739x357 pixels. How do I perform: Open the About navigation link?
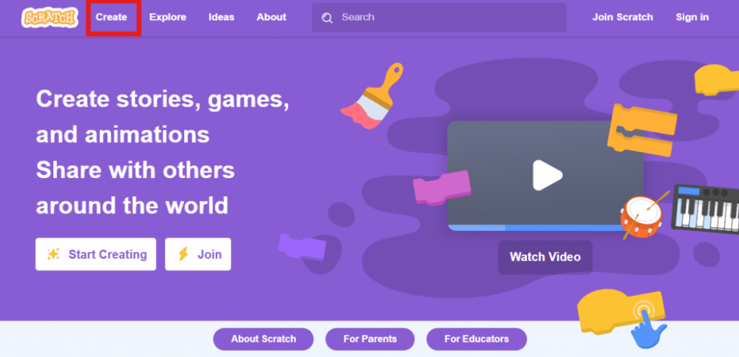[x=271, y=17]
